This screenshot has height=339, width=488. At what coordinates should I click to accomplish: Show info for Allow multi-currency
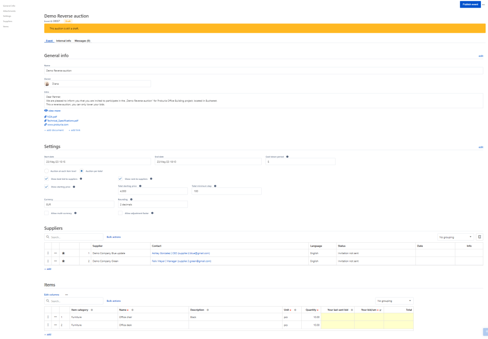click(75, 213)
